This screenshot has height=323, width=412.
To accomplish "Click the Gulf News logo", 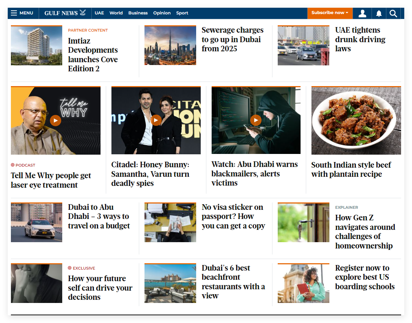I will pyautogui.click(x=65, y=13).
